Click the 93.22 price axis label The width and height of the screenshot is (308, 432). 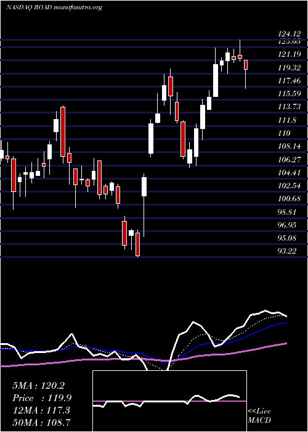pyautogui.click(x=287, y=251)
